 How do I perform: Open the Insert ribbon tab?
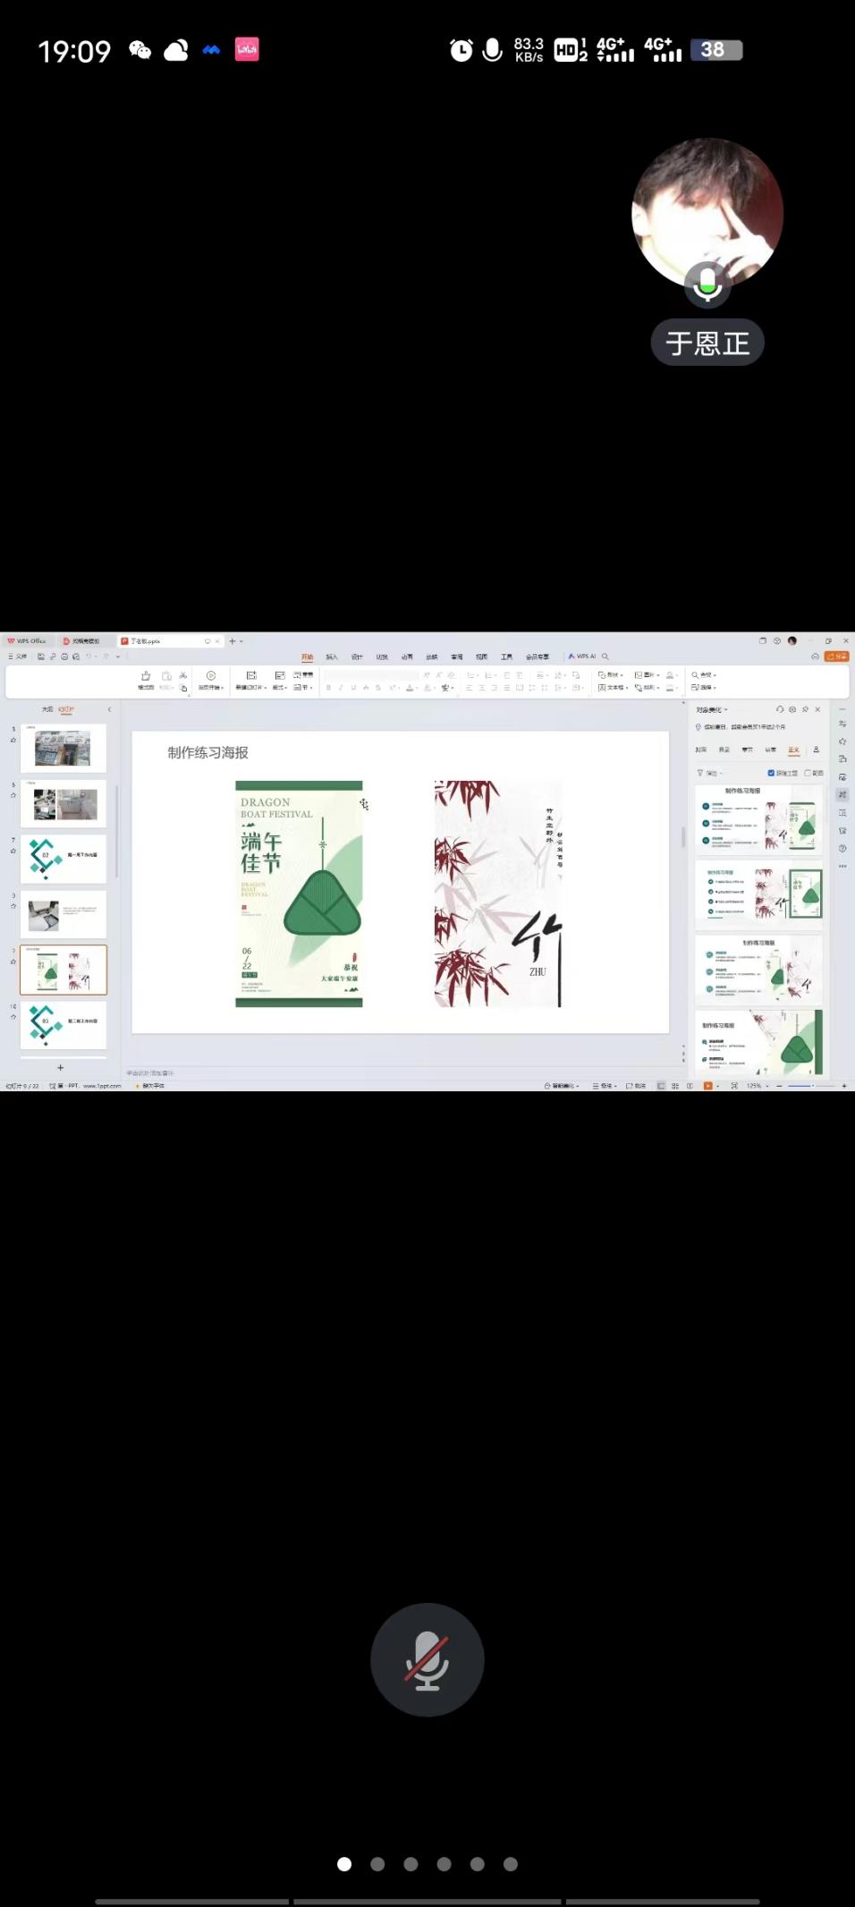click(x=332, y=657)
